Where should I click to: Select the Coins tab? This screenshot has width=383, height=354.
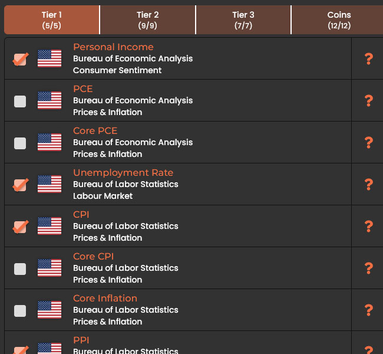(x=339, y=20)
